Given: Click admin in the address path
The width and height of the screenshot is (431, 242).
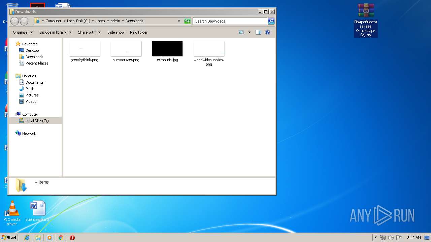Looking at the screenshot, I should click(115, 21).
